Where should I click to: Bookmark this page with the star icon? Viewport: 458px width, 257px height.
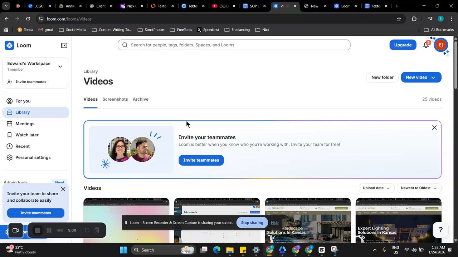click(399, 19)
